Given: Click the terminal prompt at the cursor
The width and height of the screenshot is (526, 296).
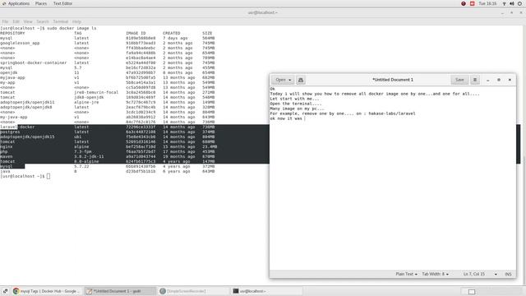Looking at the screenshot, I should coord(48,176).
